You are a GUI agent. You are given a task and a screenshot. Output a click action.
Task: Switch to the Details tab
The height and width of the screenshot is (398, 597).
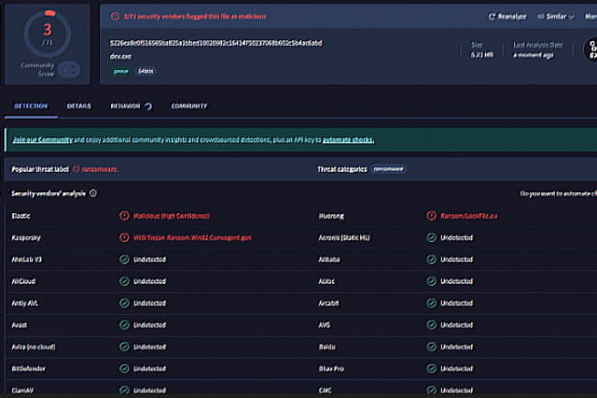coord(79,107)
